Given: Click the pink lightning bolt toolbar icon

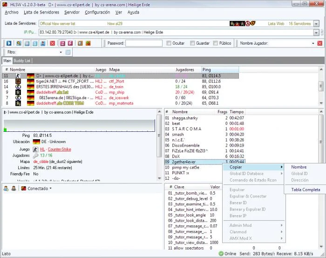Looking at the screenshot, I should [70, 43].
